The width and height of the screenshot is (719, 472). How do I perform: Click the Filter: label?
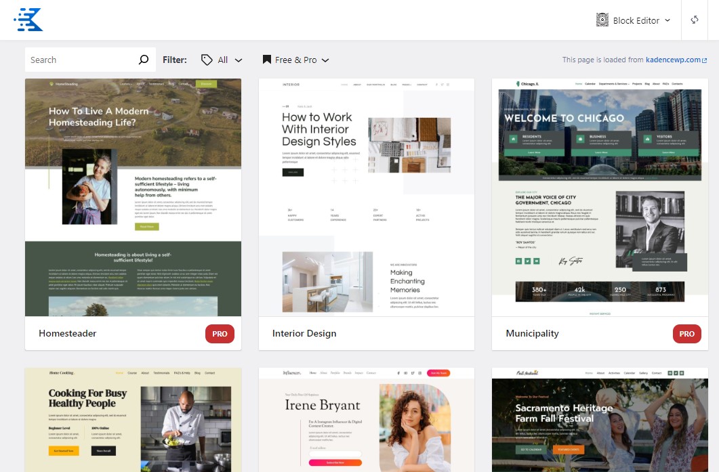coord(175,60)
